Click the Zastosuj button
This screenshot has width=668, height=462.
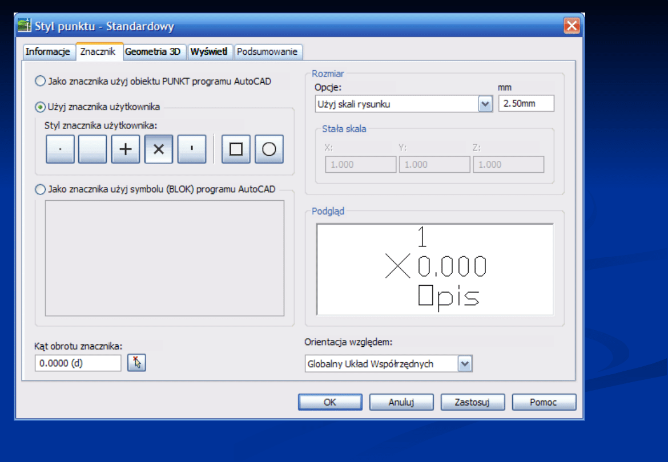pyautogui.click(x=473, y=402)
